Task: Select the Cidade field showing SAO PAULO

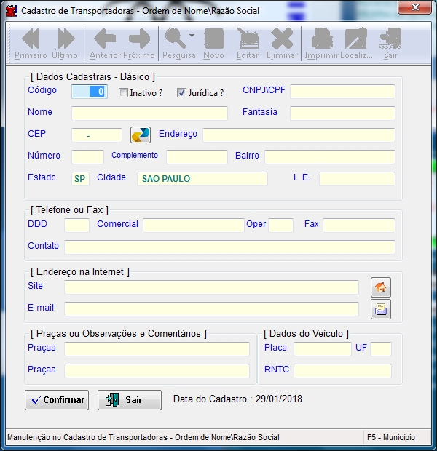Action: [x=202, y=179]
